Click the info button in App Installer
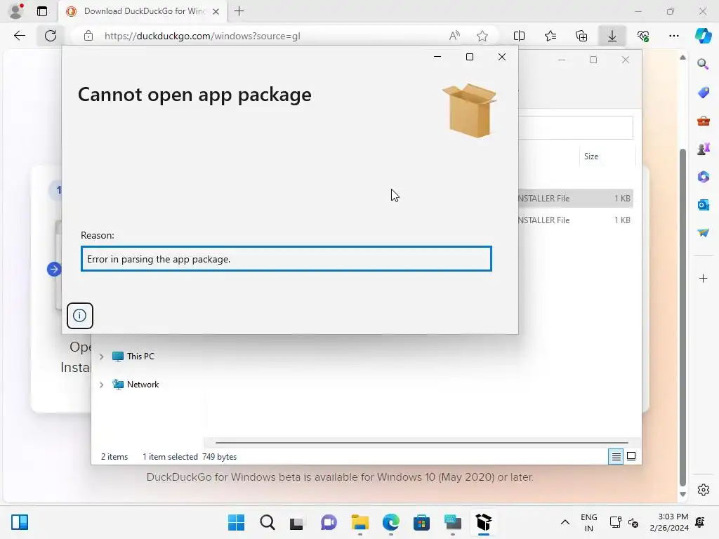 pyautogui.click(x=80, y=315)
